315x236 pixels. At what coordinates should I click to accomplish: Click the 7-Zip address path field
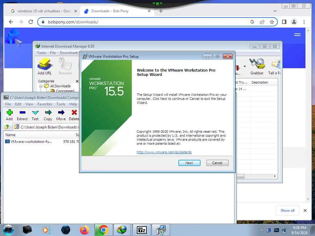click(46, 127)
